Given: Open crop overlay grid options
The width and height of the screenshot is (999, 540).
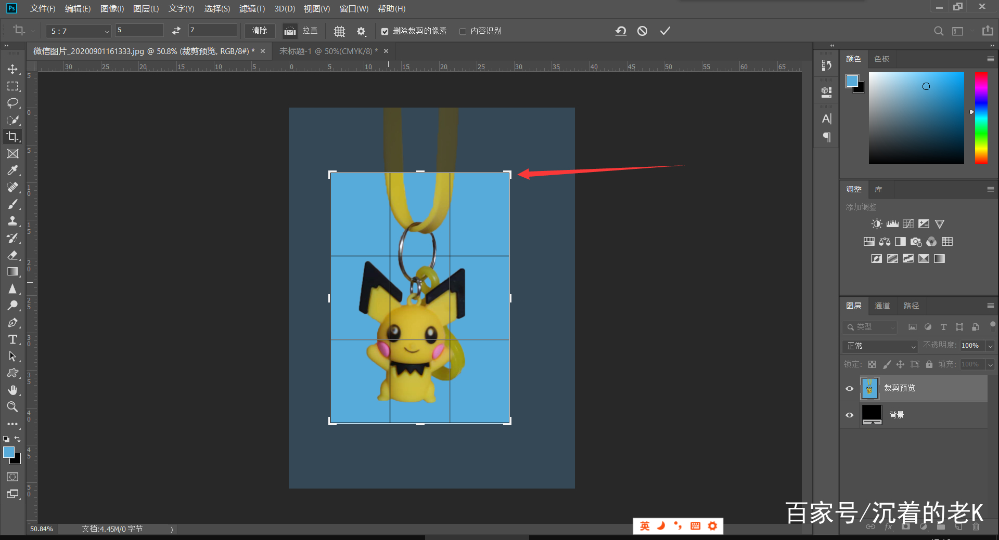Looking at the screenshot, I should point(339,31).
